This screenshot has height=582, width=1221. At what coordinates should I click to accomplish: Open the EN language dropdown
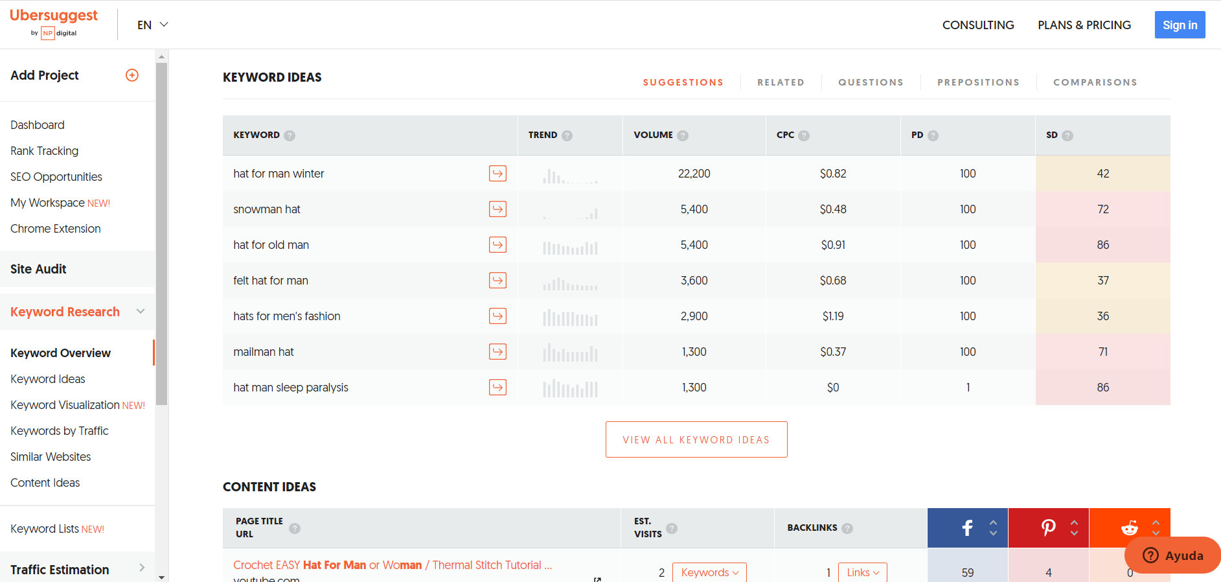point(153,25)
